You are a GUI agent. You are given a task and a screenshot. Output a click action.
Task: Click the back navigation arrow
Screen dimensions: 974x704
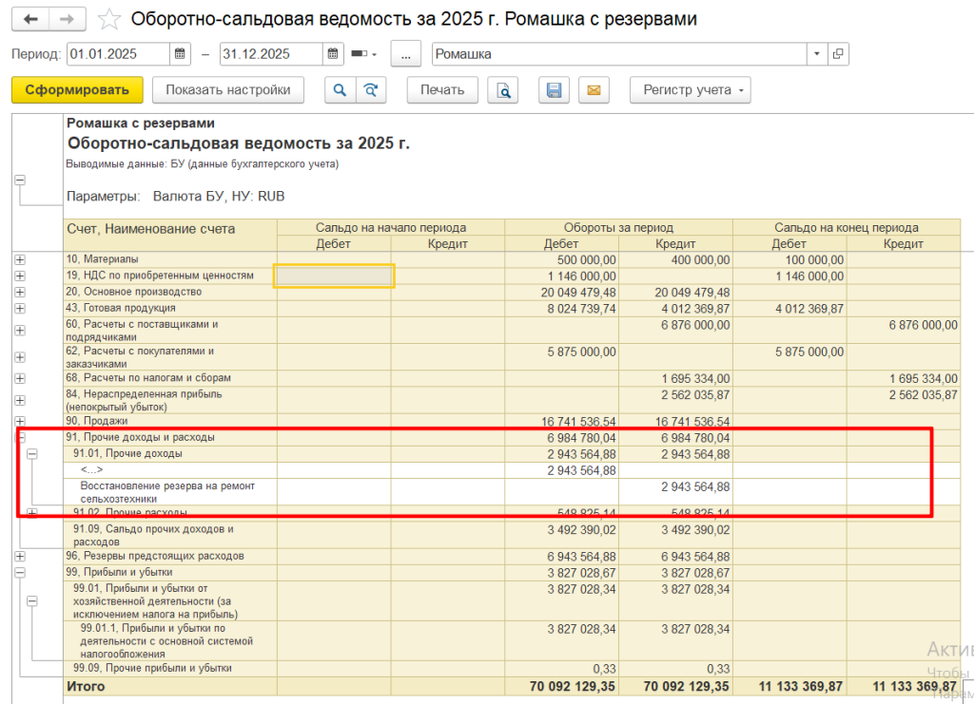coord(31,19)
